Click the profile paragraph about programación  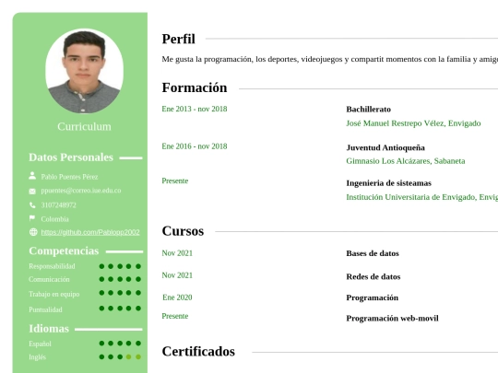point(329,59)
